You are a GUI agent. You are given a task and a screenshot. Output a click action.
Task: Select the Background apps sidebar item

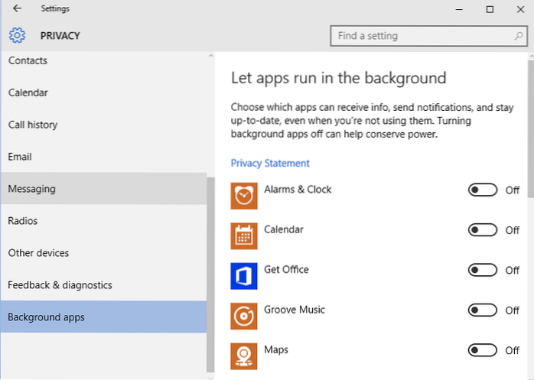(x=46, y=317)
